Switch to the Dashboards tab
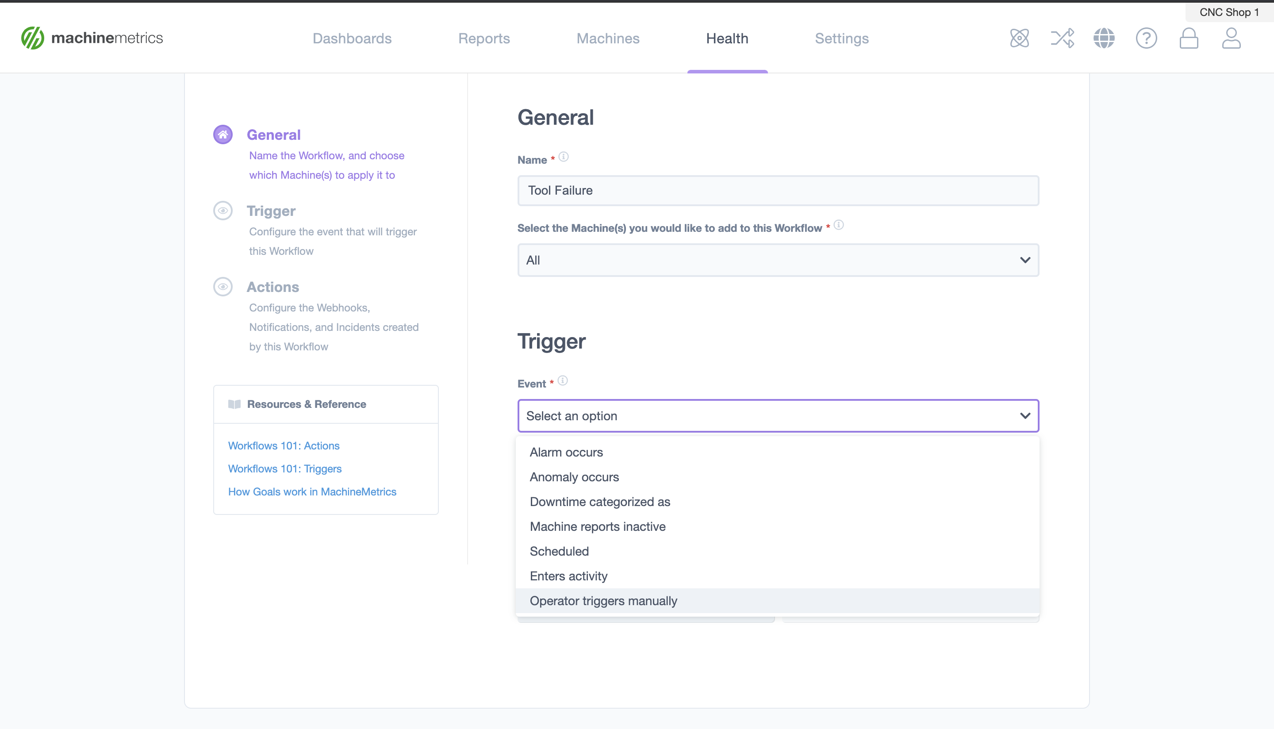 pyautogui.click(x=352, y=38)
